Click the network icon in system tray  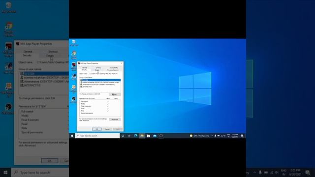(221, 136)
